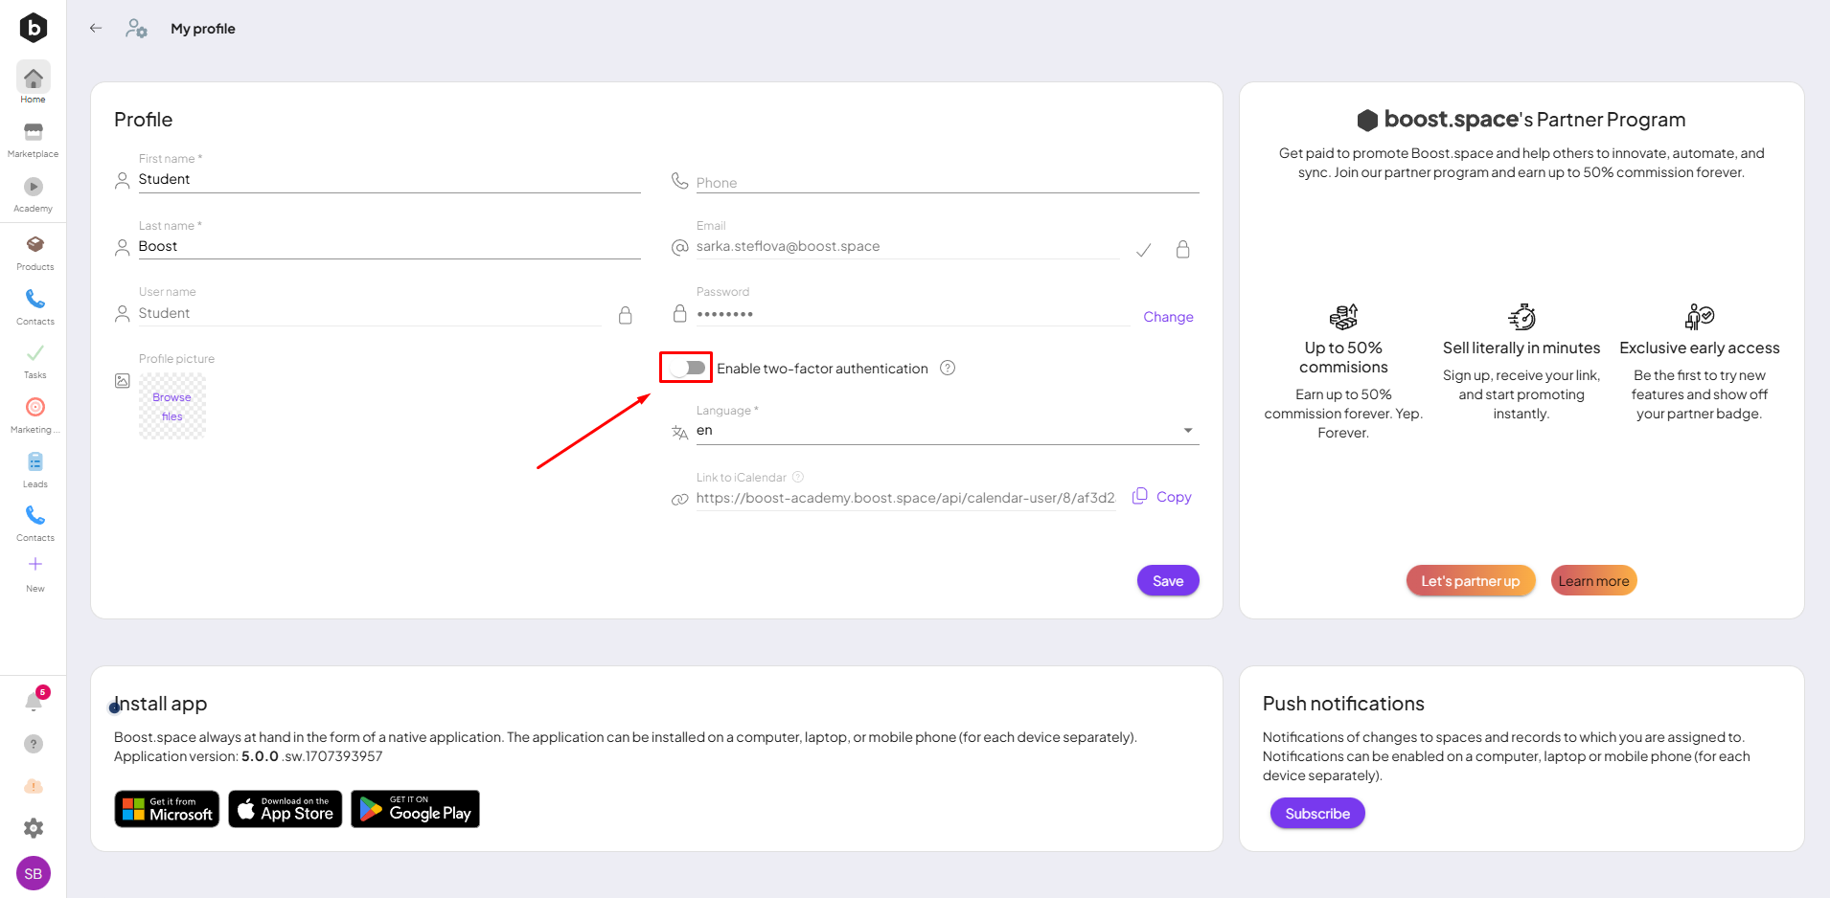The width and height of the screenshot is (1830, 898).
Task: Click the Google Play download badge
Action: [415, 809]
